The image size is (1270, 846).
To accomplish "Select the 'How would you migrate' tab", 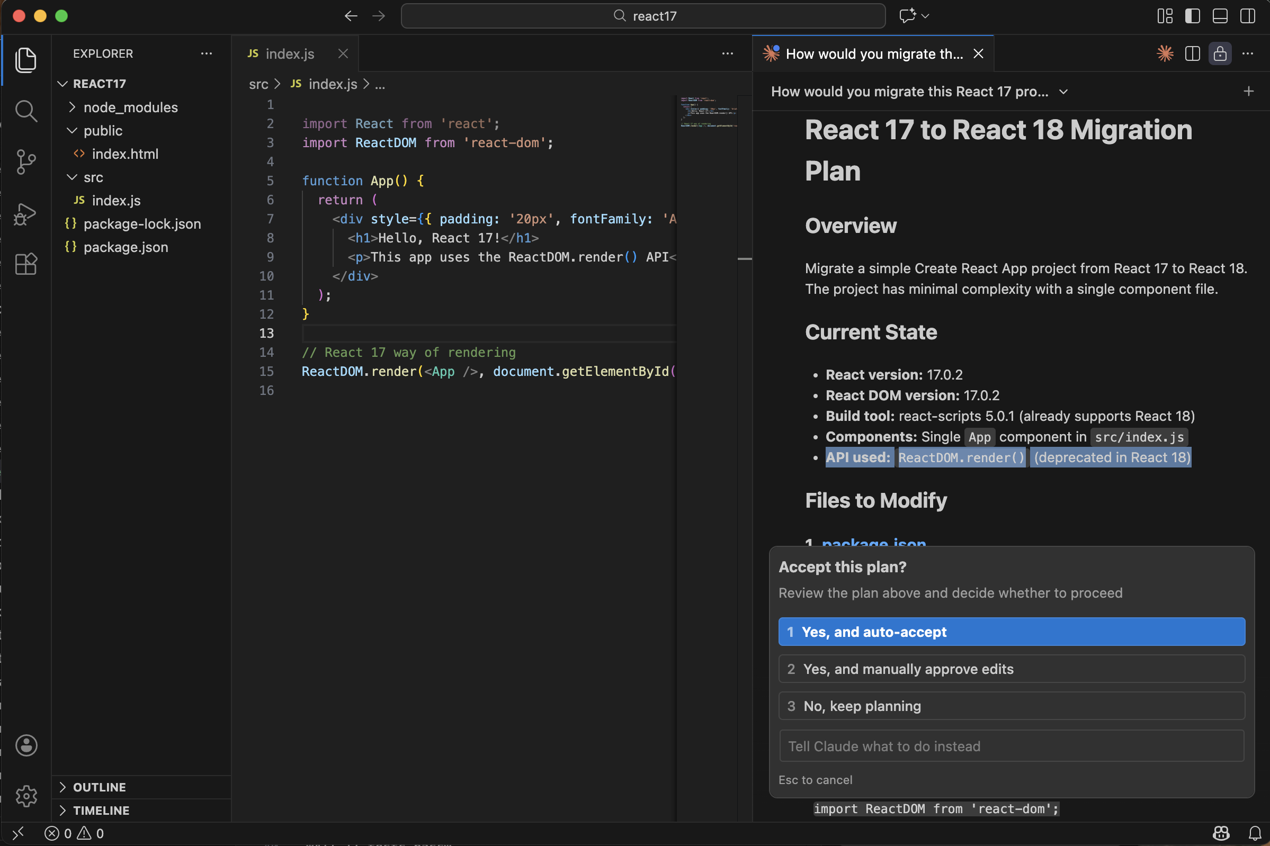I will 873,53.
